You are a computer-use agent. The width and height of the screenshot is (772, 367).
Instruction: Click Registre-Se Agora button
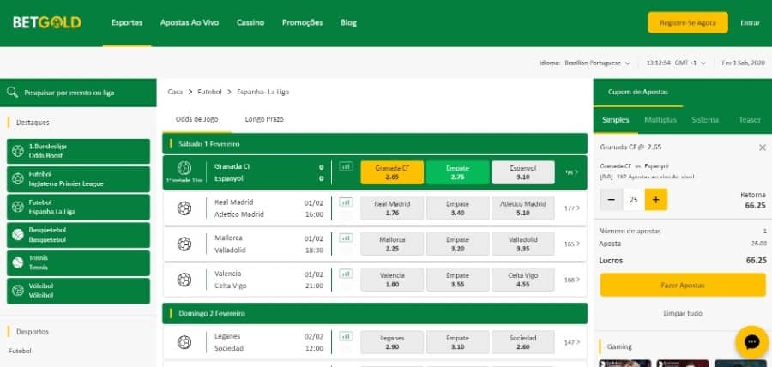click(x=688, y=22)
